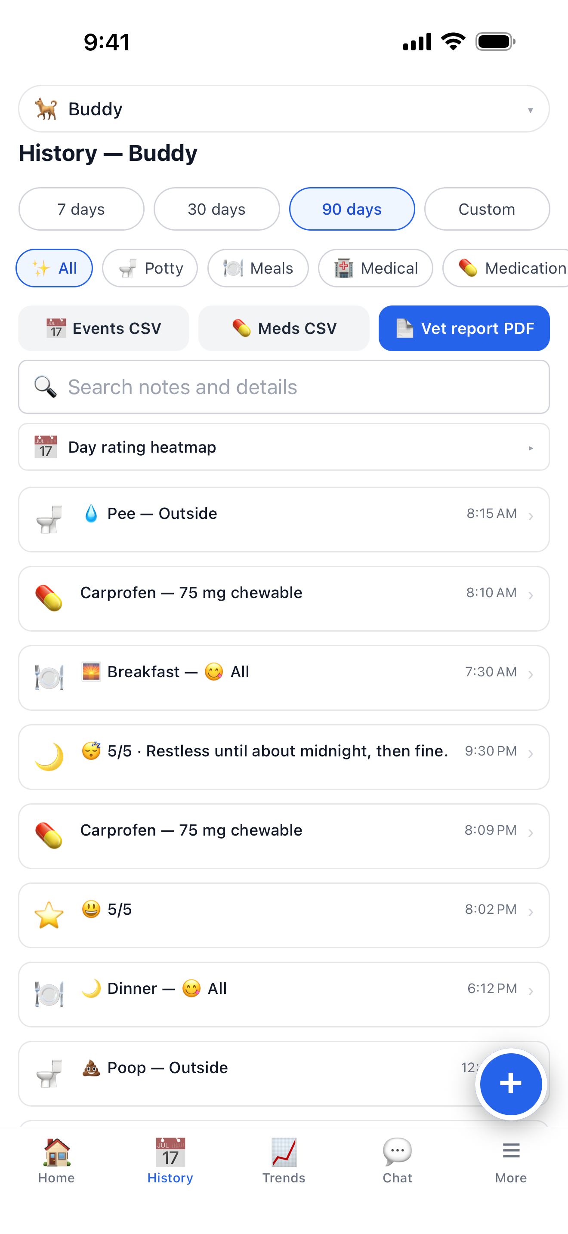
Task: Open the Trends chart icon
Action: pos(284,1152)
